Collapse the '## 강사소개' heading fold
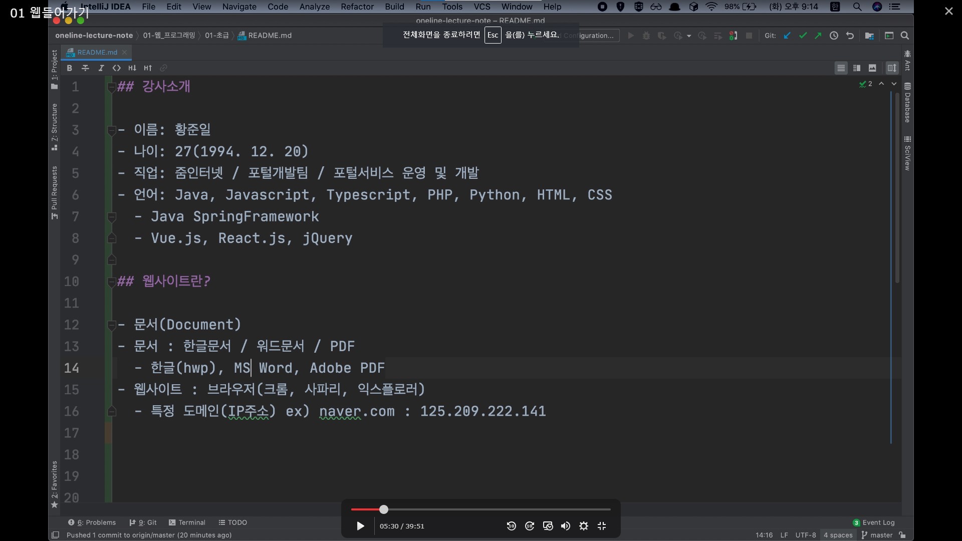The width and height of the screenshot is (962, 541). (x=112, y=88)
